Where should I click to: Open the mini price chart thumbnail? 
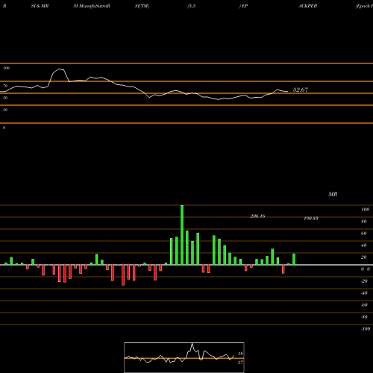pyautogui.click(x=184, y=357)
